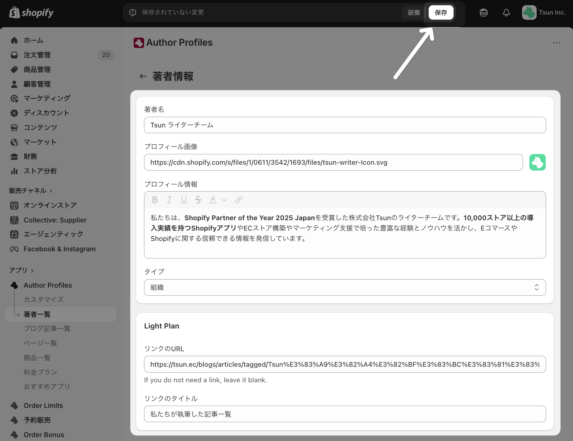Click the 保存 save button
This screenshot has width=573, height=441.
(x=441, y=13)
